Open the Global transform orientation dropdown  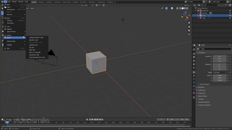coord(86,5)
